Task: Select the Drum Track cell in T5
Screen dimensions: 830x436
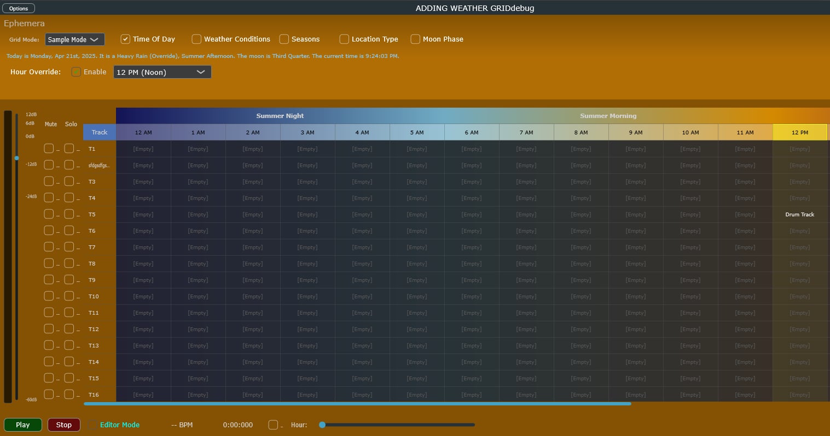Action: tap(799, 215)
